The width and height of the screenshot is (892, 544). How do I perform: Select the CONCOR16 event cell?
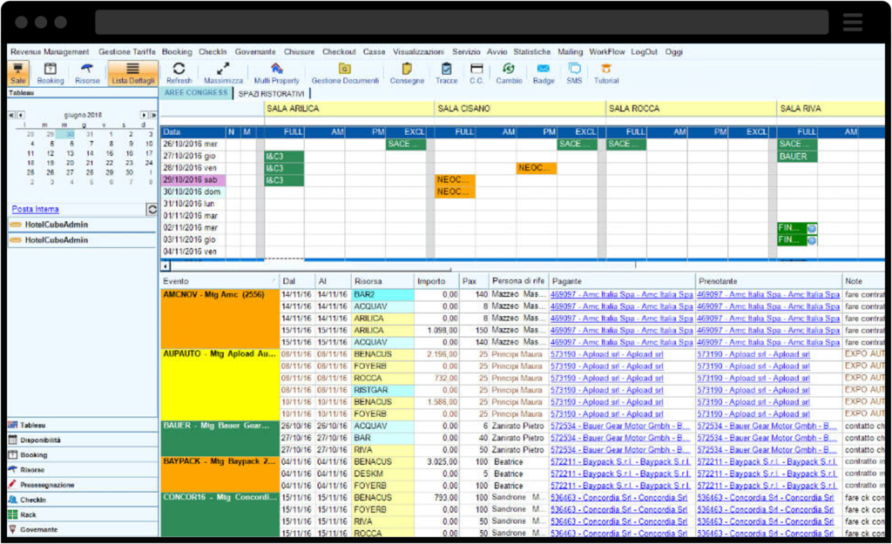click(220, 514)
